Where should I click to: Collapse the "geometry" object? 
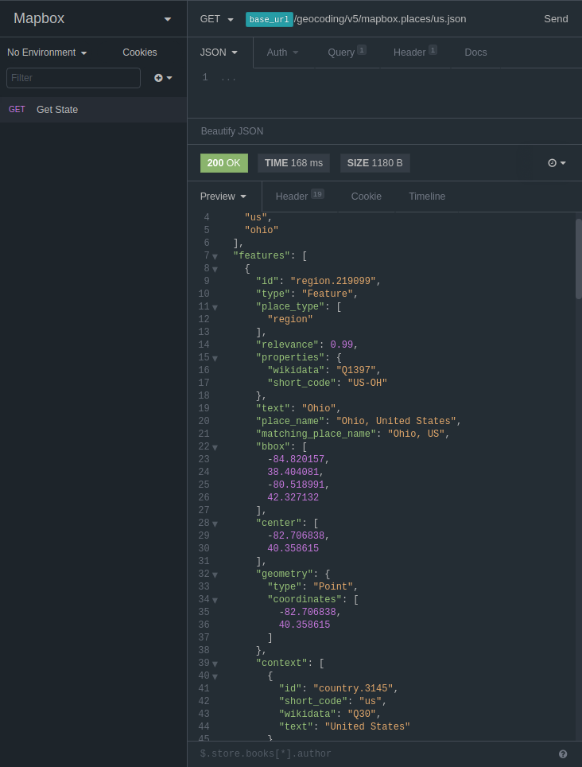pyautogui.click(x=215, y=574)
